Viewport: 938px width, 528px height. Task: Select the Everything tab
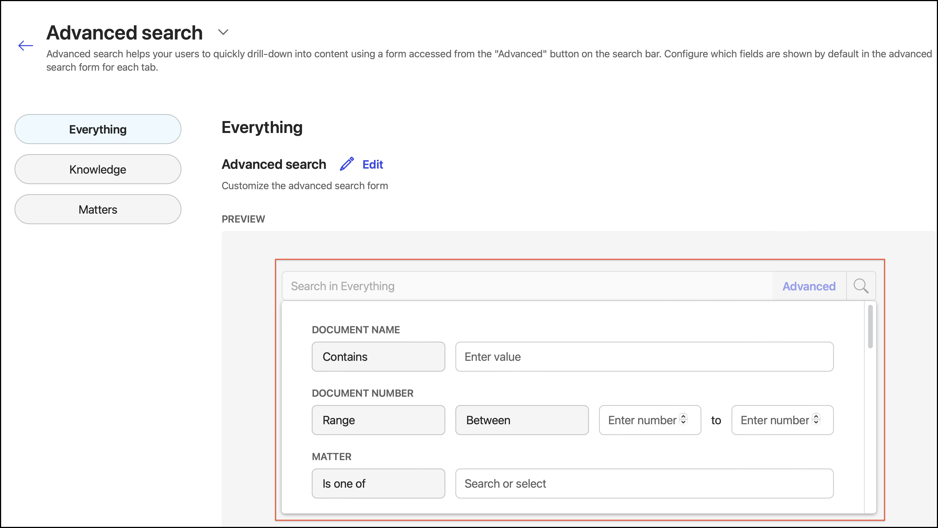point(98,129)
